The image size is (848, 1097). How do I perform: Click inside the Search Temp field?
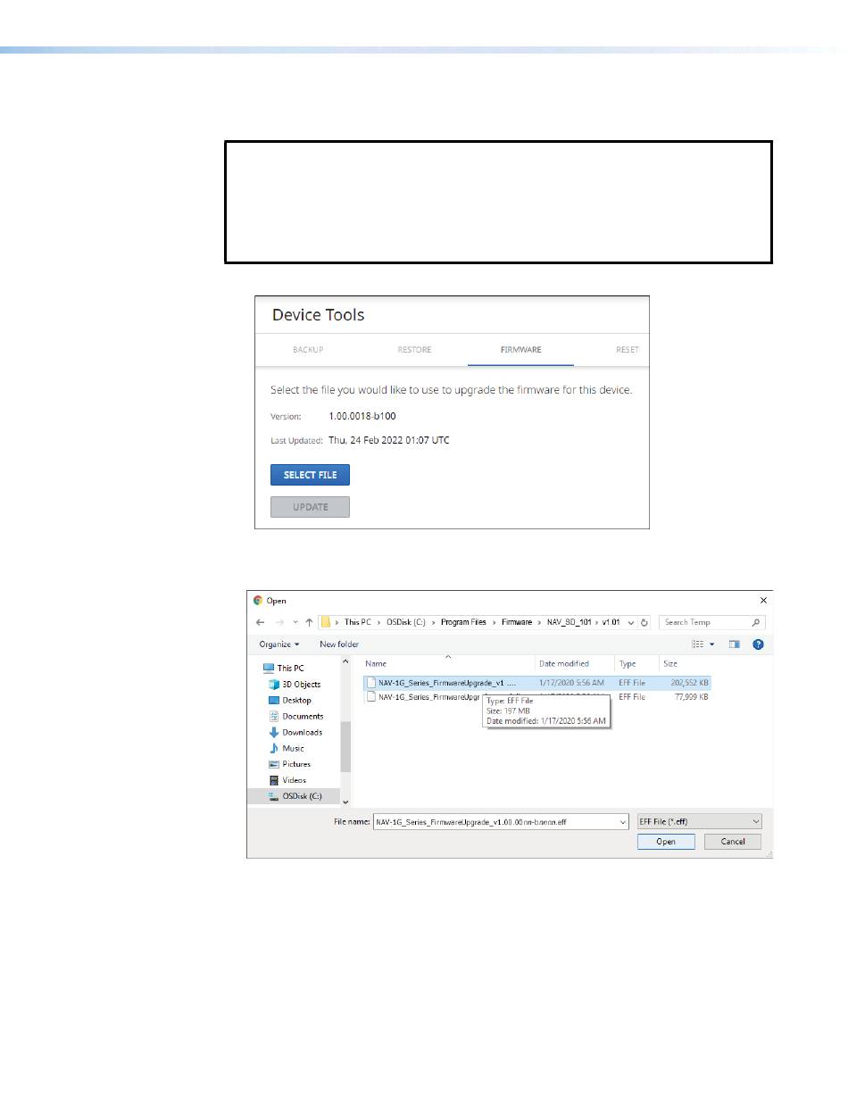tap(705, 622)
